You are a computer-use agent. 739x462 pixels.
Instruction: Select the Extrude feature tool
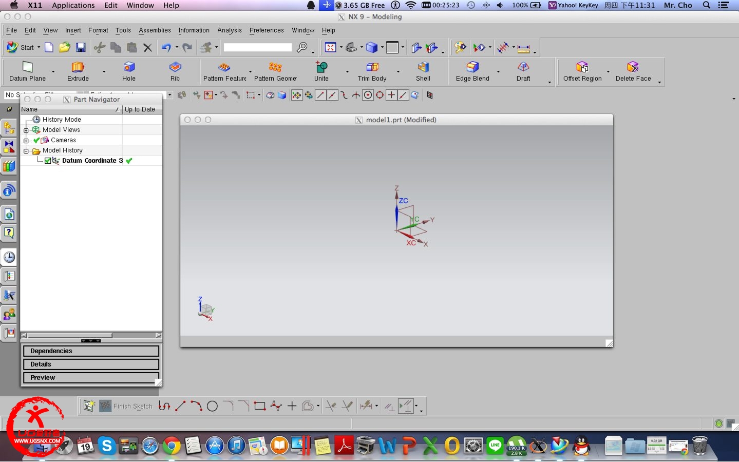tap(78, 71)
